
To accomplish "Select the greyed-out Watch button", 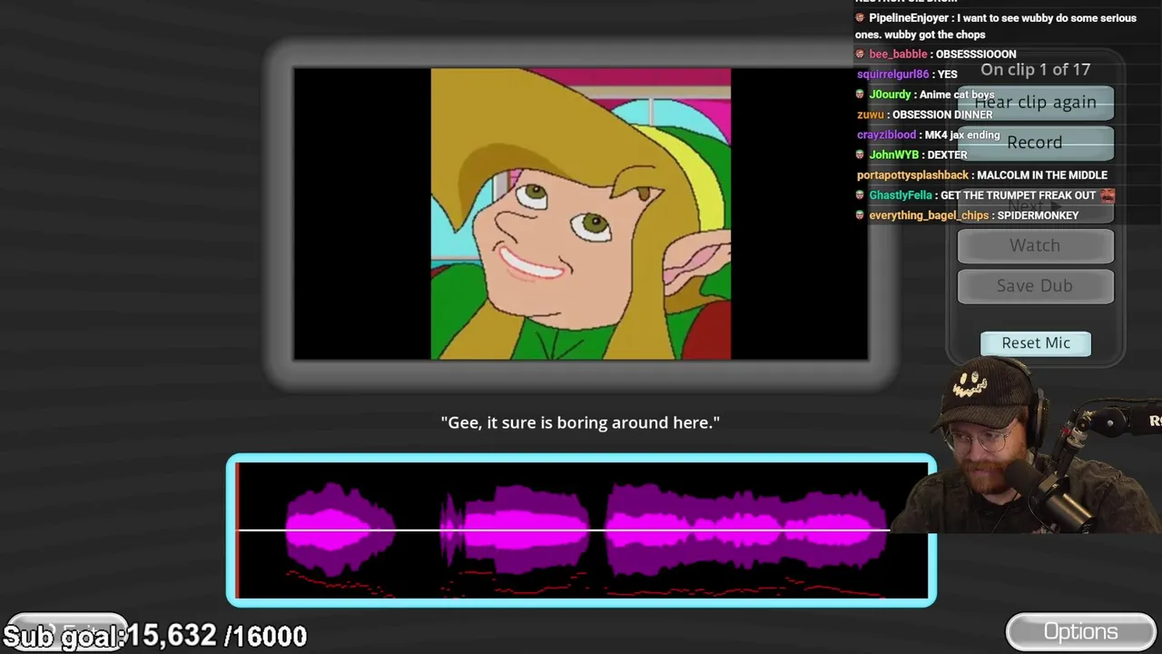I will [x=1035, y=245].
